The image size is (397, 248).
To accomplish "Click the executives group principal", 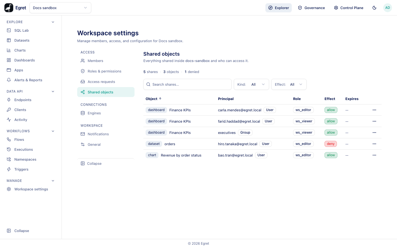I will coord(227,133).
